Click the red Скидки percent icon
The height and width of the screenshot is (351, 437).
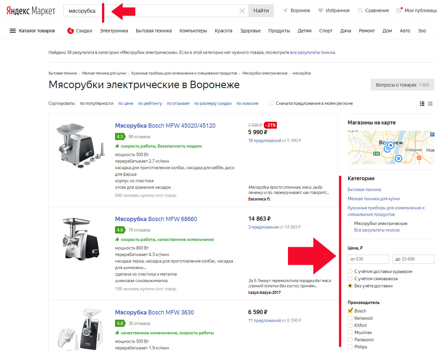70,31
